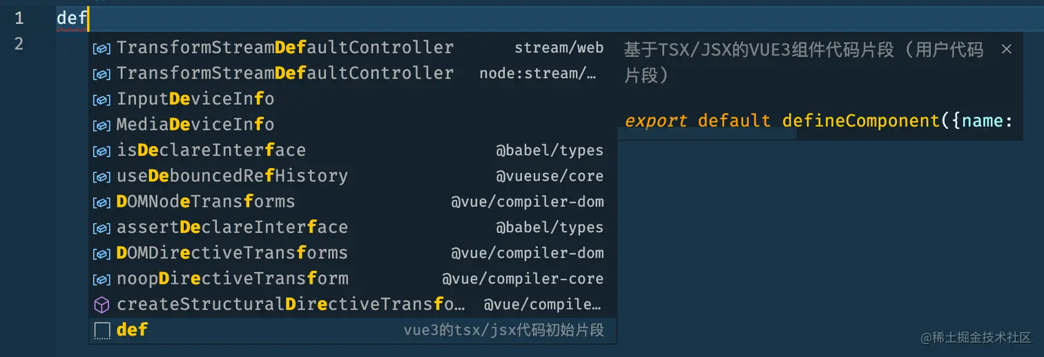Click the variable icon beside MediaDeviceInfo
The image size is (1044, 357).
pos(101,125)
